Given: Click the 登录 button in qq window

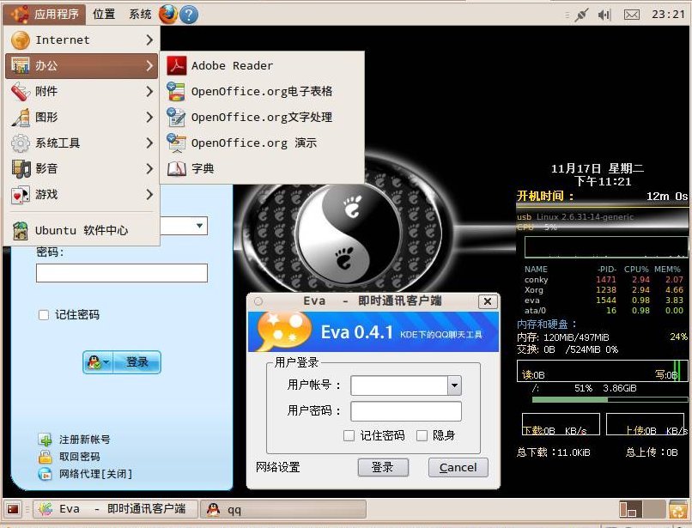Looking at the screenshot, I should click(x=137, y=362).
